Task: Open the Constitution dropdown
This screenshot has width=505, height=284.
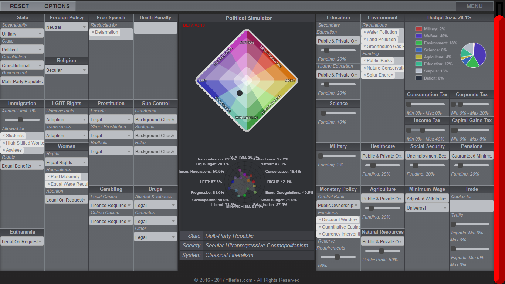Action: click(x=22, y=65)
